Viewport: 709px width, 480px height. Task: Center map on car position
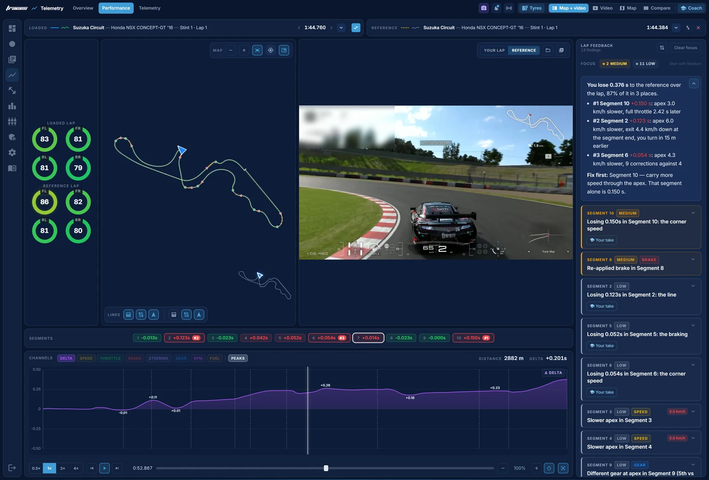click(270, 51)
